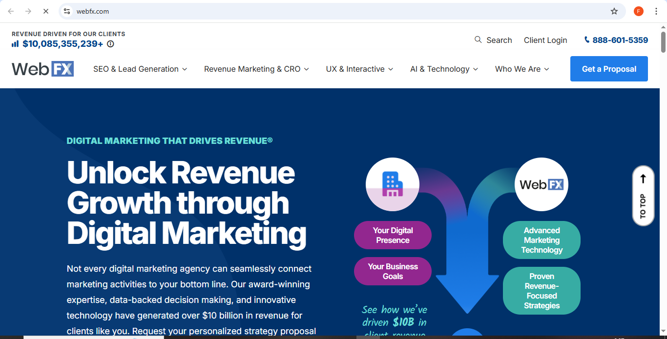This screenshot has height=339, width=667.
Task: Click the Proven Revenue-Focused Strategies pill
Action: click(x=542, y=291)
